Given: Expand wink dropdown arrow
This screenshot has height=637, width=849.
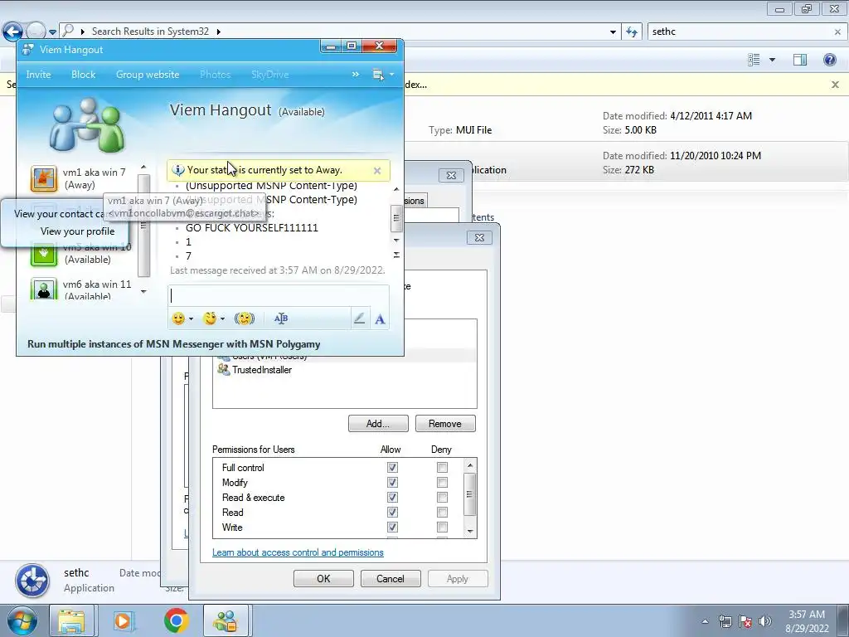Looking at the screenshot, I should click(x=222, y=319).
